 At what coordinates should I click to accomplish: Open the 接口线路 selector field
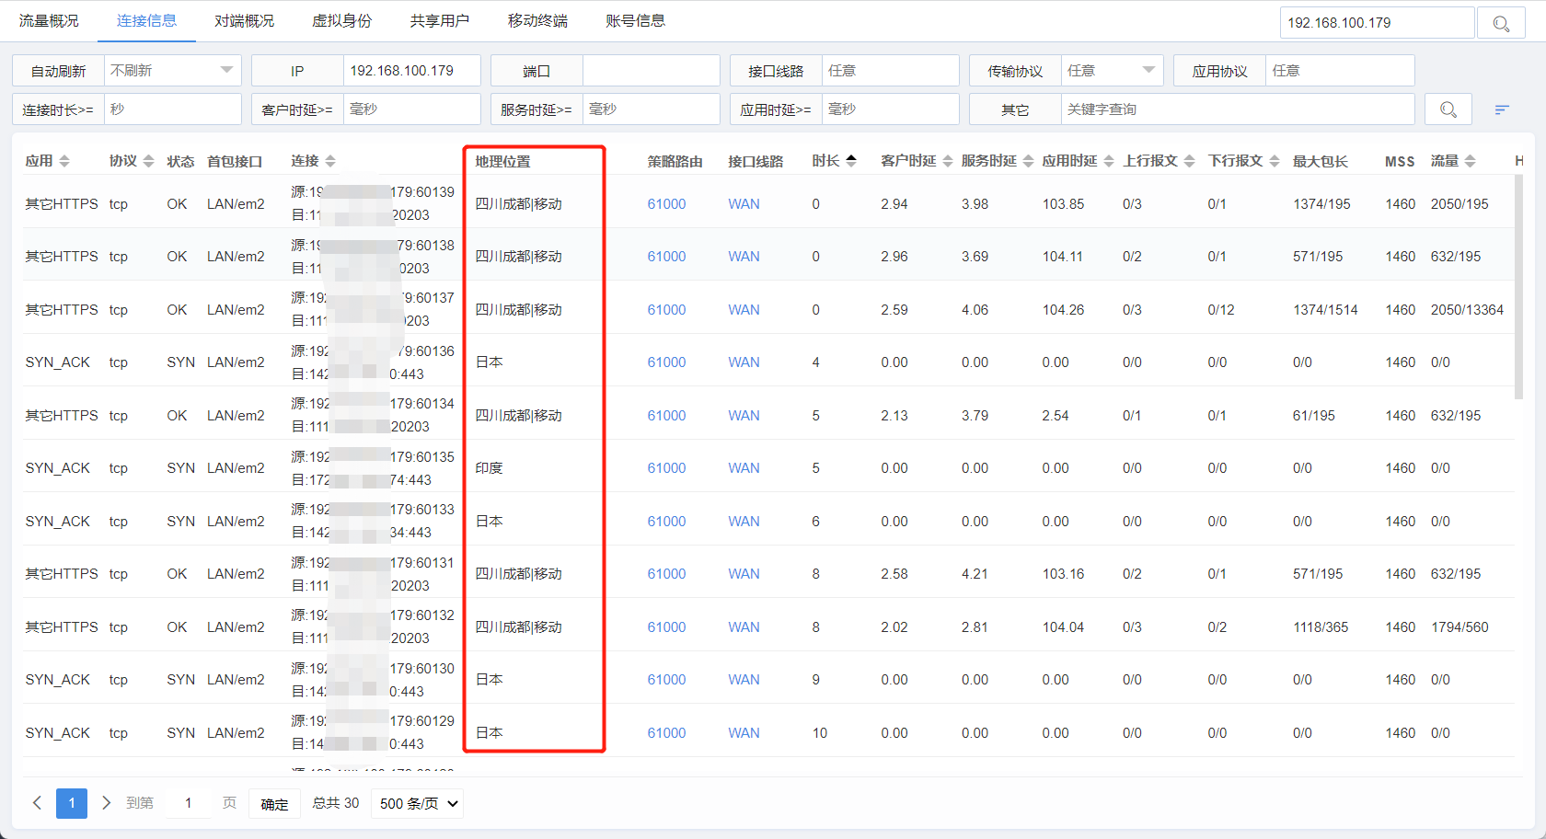[x=890, y=71]
